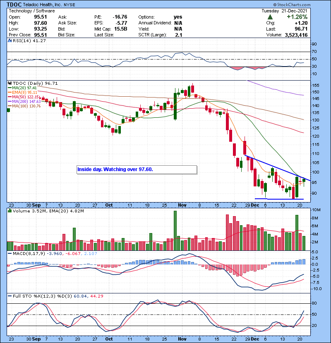Click the stochastic 80 level axis label
The image size is (331, 343).
point(314,303)
